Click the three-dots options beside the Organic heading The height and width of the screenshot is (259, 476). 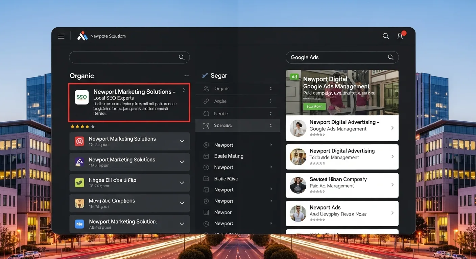point(187,76)
